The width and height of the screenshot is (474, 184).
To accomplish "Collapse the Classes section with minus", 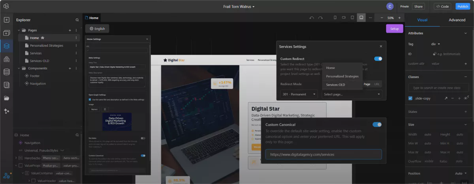I will pos(466,77).
